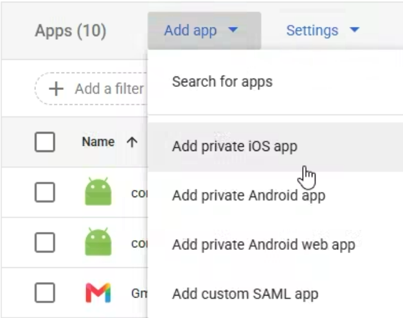Click the sort arrow next to Name
Screen dimensions: 403x318
(x=132, y=142)
